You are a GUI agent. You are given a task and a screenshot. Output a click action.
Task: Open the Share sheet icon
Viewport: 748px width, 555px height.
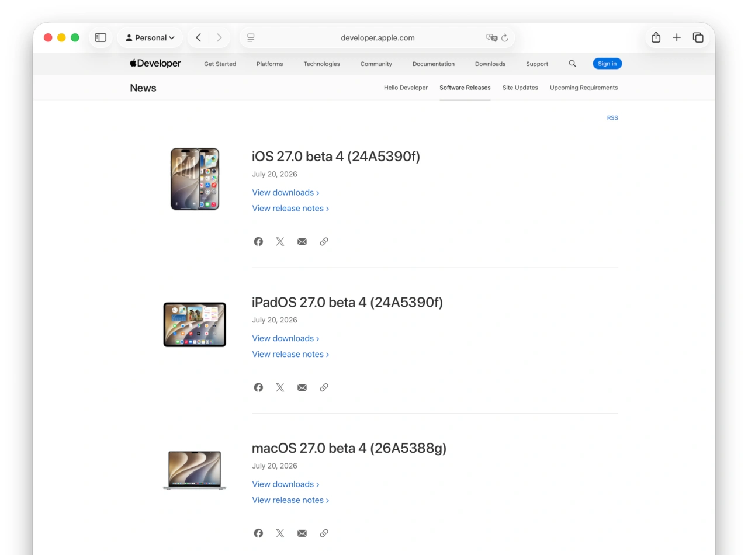tap(656, 37)
